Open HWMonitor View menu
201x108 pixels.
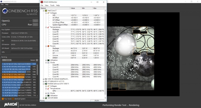pyautogui.click(x=47, y=5)
